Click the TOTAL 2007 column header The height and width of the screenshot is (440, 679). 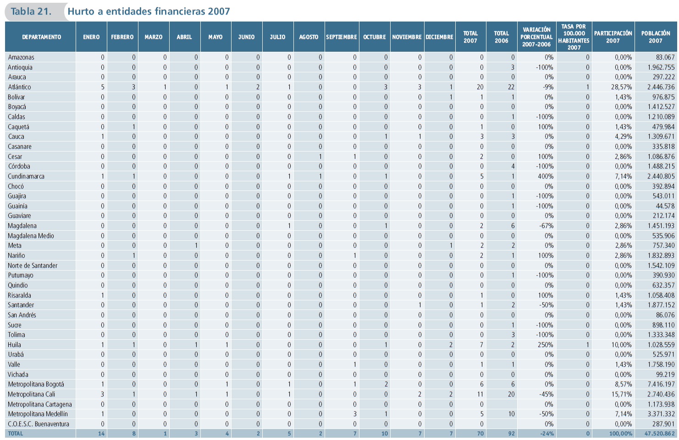coord(470,37)
